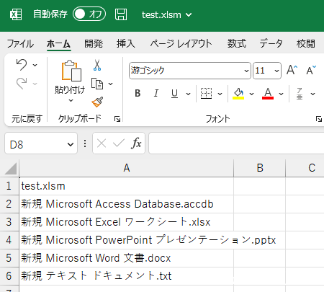Toggle Italic formatting
The height and width of the screenshot is (292, 324).
[x=156, y=93]
